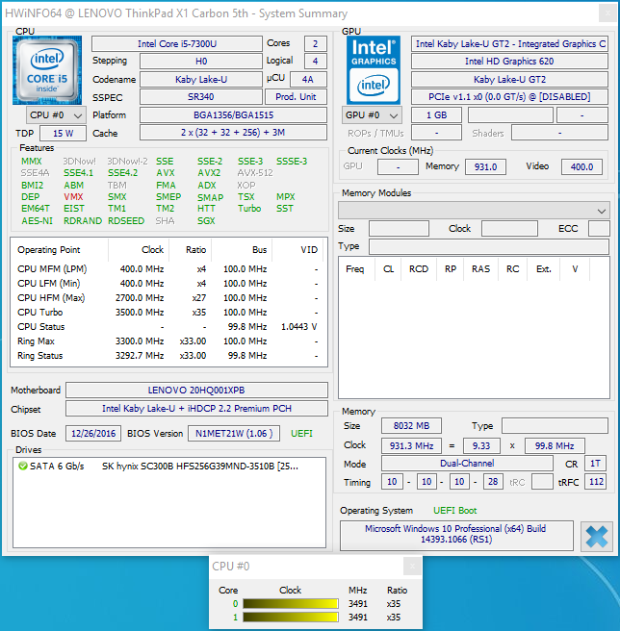The image size is (620, 631).
Task: Close the CPU #0 clock window
Action: pos(412,567)
